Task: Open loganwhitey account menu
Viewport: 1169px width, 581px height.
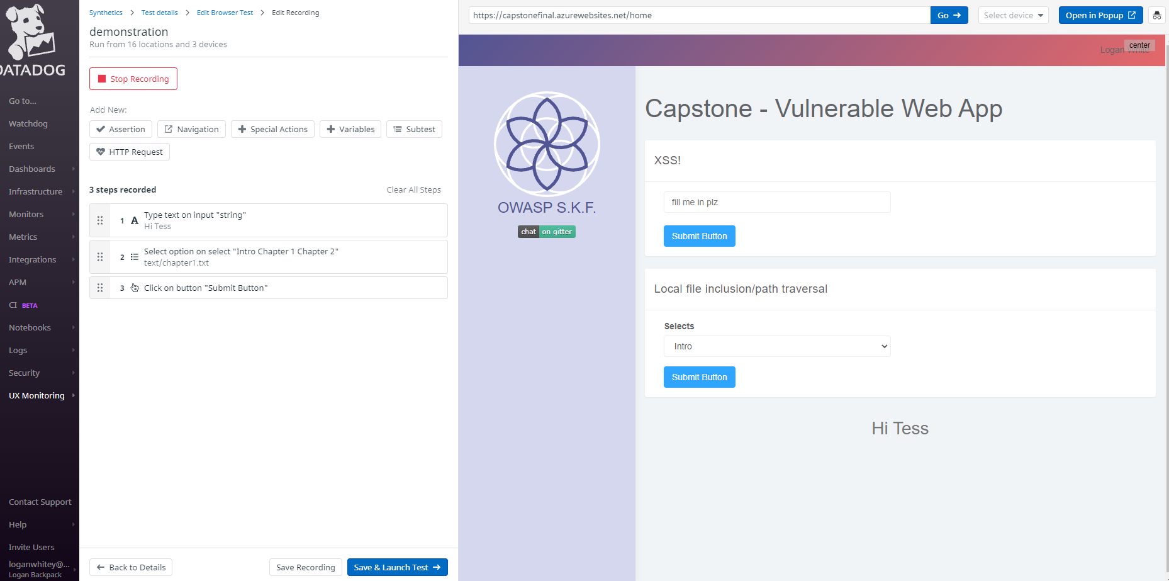Action: click(x=39, y=569)
